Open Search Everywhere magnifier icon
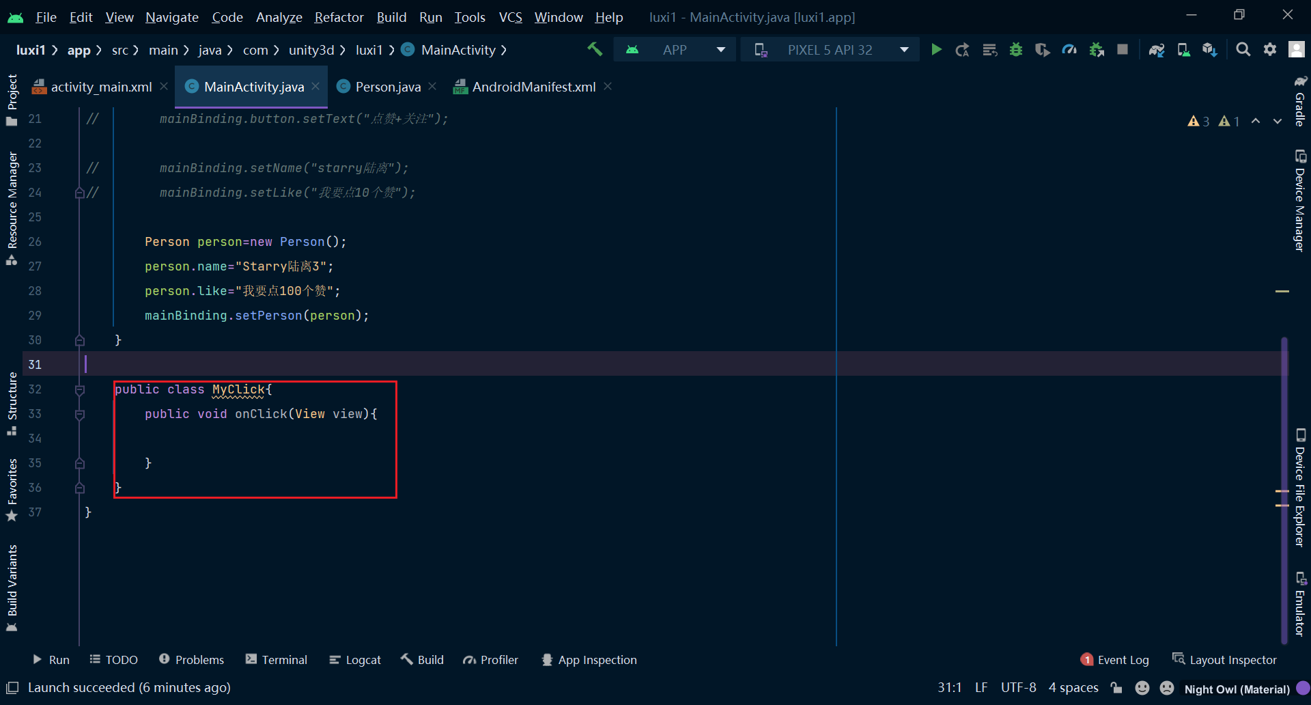1311x705 pixels. (1243, 50)
